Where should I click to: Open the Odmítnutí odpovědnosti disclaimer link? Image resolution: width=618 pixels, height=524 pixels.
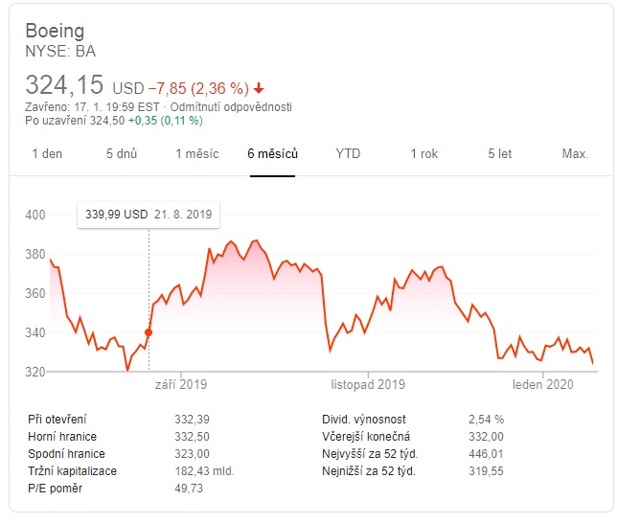(231, 107)
